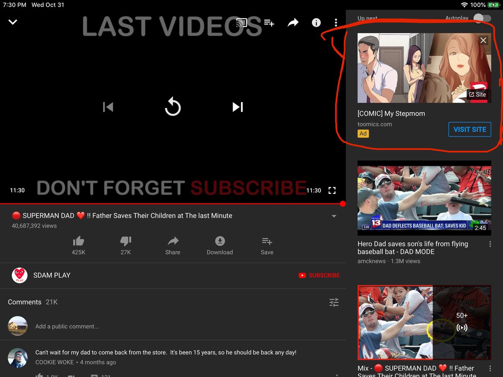Skip to next video
This screenshot has height=377, width=503.
(x=238, y=107)
